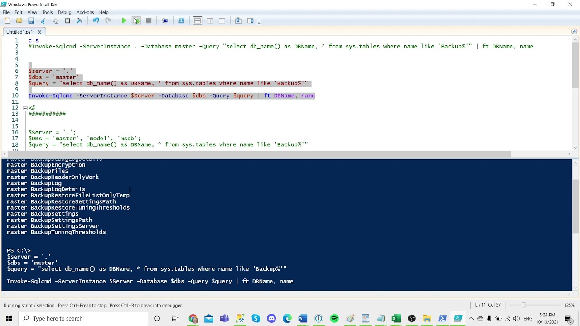Show Command Window toolbar icon
Screen dimensions: 580x326
coord(238,21)
